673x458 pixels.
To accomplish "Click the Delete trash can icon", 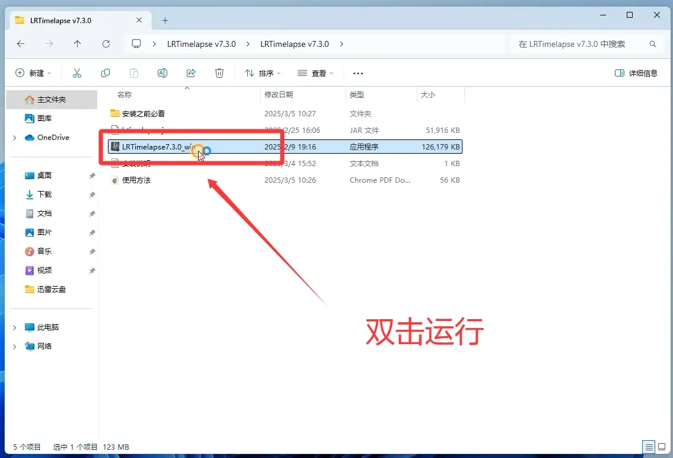I will (219, 73).
